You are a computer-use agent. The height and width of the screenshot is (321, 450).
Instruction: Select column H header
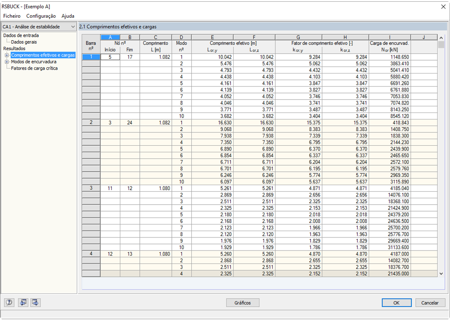[345, 37]
